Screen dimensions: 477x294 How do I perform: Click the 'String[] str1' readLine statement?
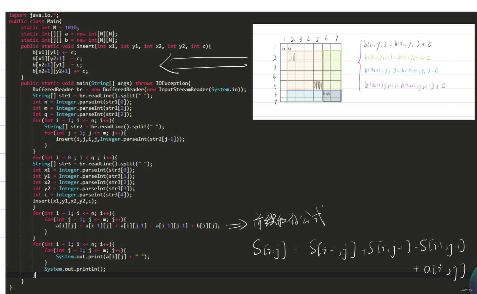[92, 96]
